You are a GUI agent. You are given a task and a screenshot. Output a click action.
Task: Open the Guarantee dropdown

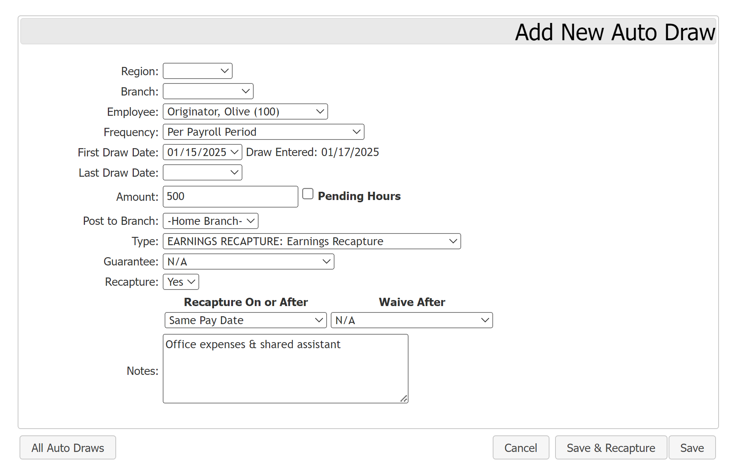click(x=248, y=262)
